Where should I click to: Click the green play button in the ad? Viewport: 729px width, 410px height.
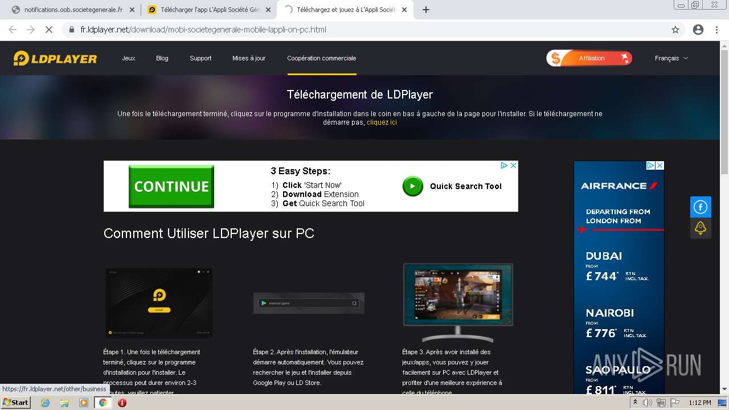[413, 186]
